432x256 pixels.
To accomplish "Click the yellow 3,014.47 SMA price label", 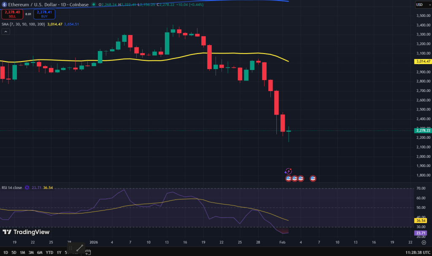I will tap(423, 62).
